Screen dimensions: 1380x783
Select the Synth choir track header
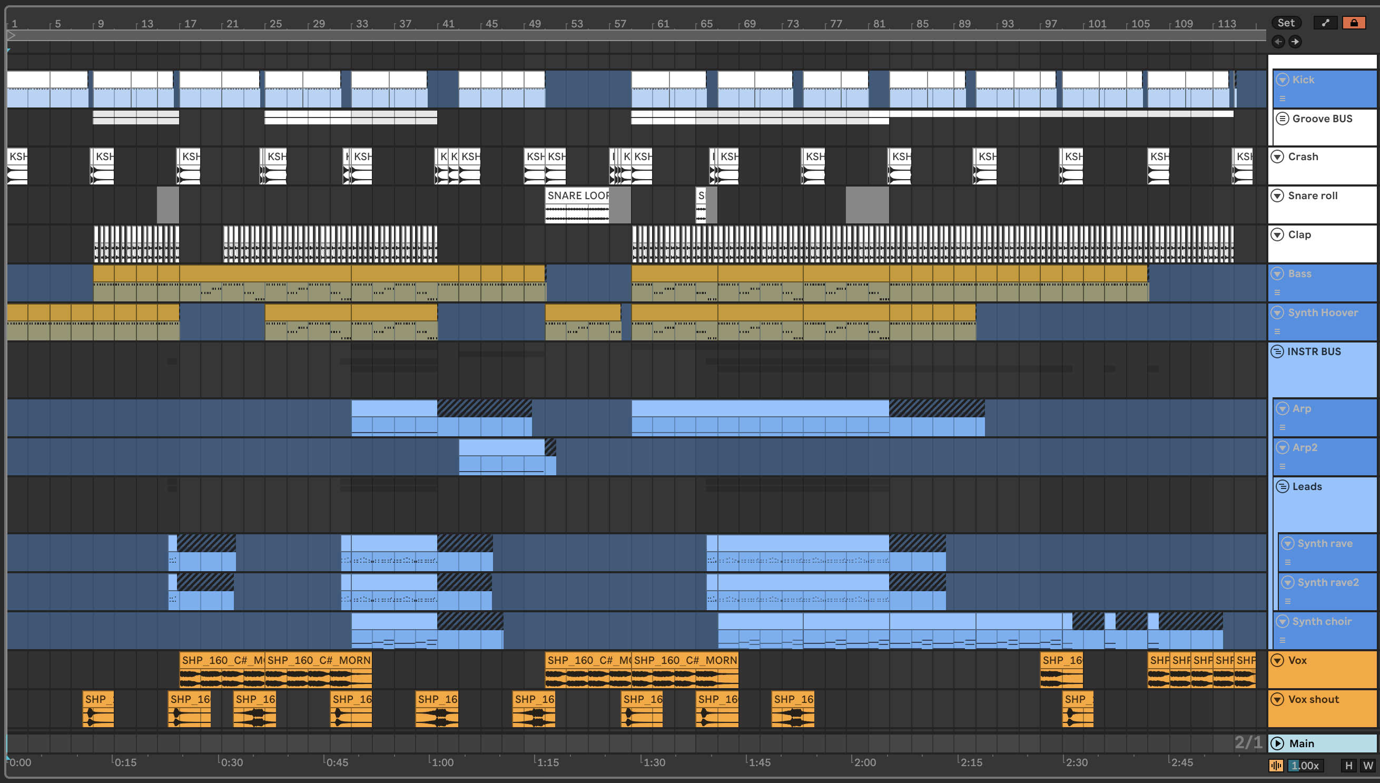pos(1322,621)
